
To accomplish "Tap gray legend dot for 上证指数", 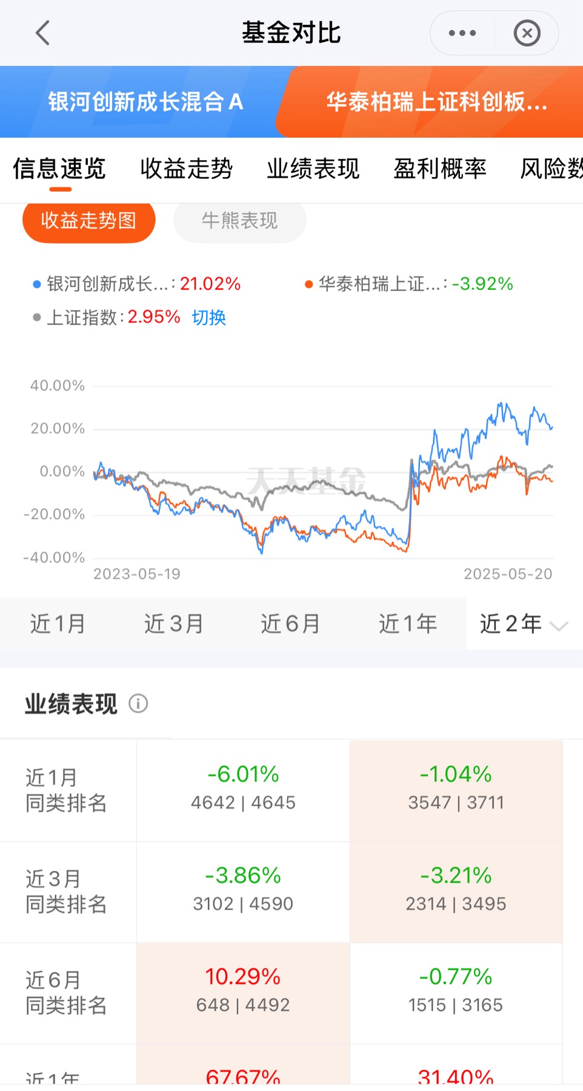I will coord(37,317).
